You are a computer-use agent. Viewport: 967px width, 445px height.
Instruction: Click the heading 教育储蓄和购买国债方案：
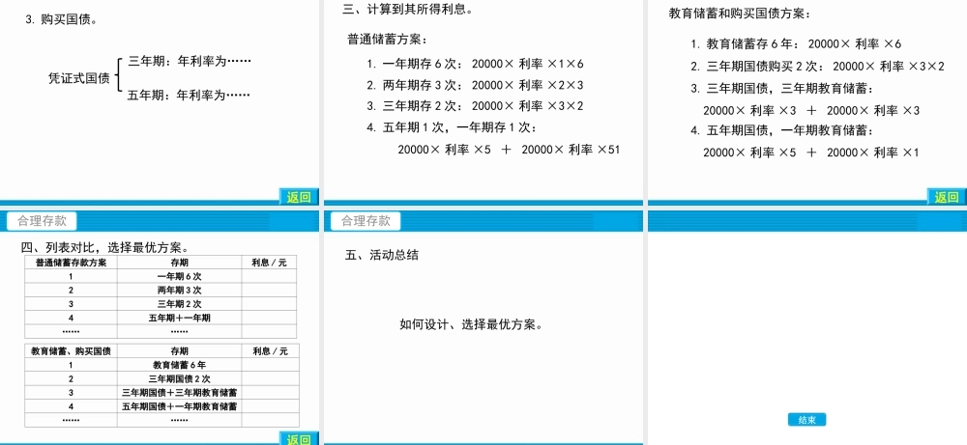(x=740, y=13)
